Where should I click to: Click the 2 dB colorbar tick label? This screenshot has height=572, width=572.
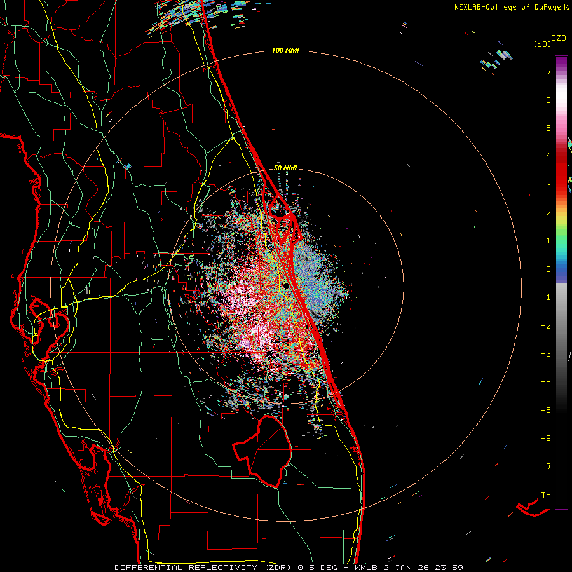(548, 213)
